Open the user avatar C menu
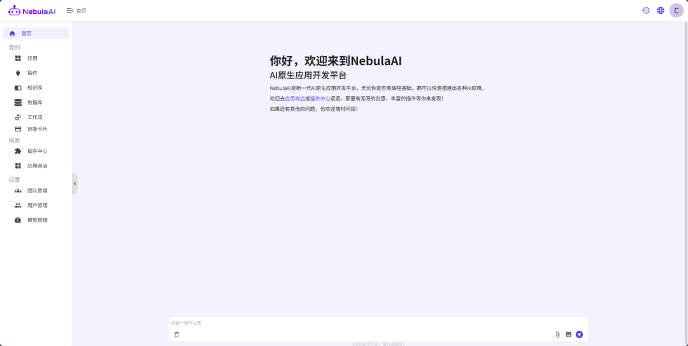This screenshot has width=688, height=346. point(676,11)
